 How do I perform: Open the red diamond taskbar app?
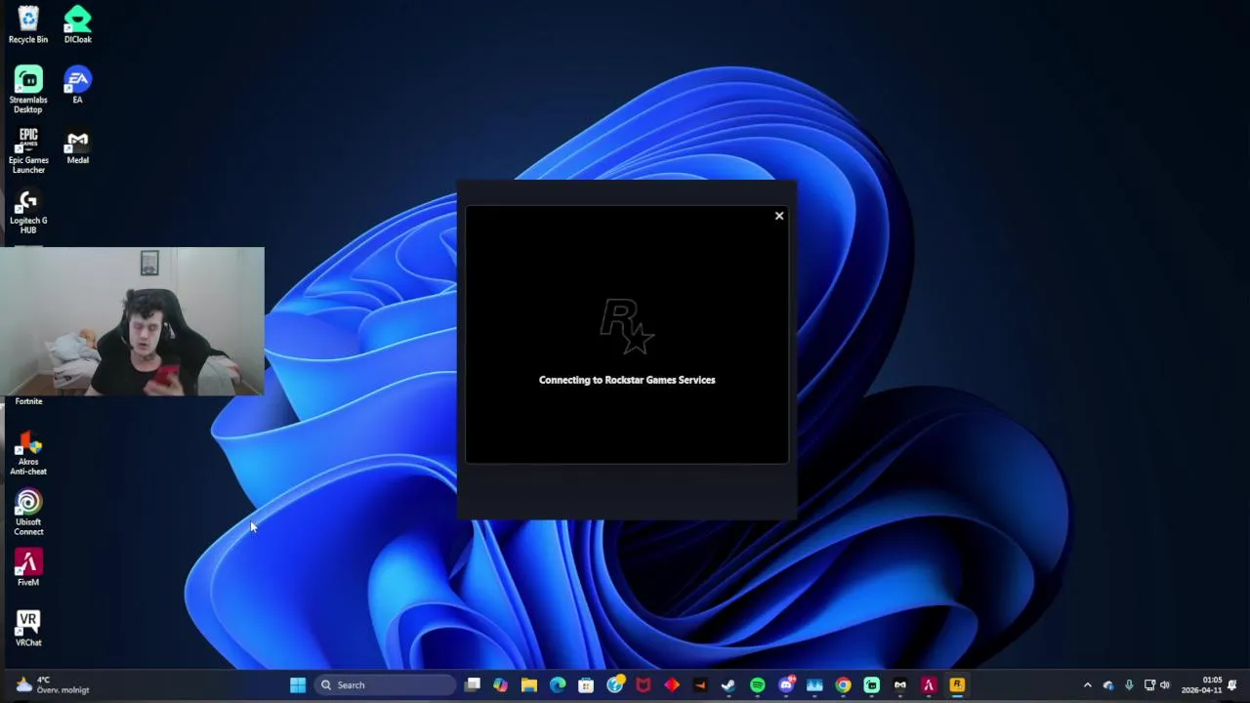(x=672, y=685)
